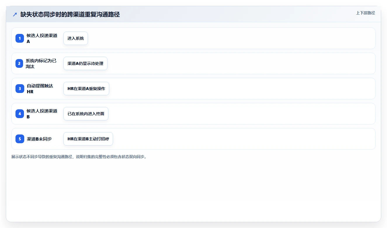
Task: Click the 渠道A仍显示待处理 chip
Action: pos(85,63)
